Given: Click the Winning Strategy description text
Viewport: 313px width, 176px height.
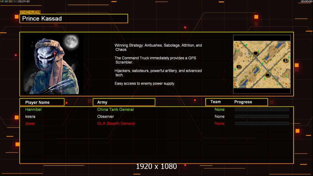Looking at the screenshot, I should click(158, 48).
